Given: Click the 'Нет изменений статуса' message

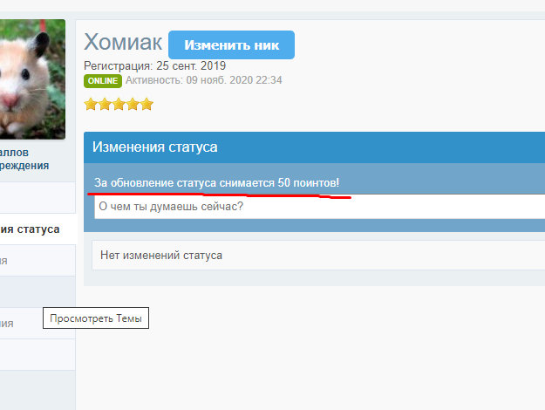Looking at the screenshot, I should pos(161,256).
